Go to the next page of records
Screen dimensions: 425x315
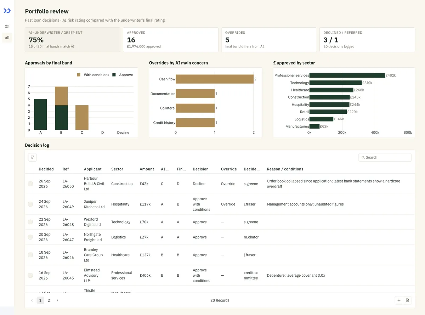tap(57, 300)
